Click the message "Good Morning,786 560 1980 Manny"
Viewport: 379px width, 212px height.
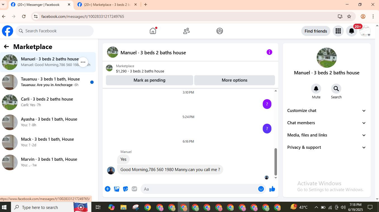(170, 169)
